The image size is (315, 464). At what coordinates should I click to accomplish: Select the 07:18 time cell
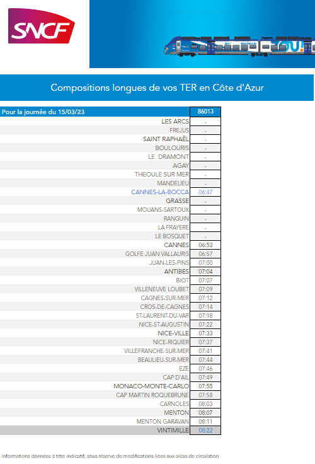coord(205,315)
